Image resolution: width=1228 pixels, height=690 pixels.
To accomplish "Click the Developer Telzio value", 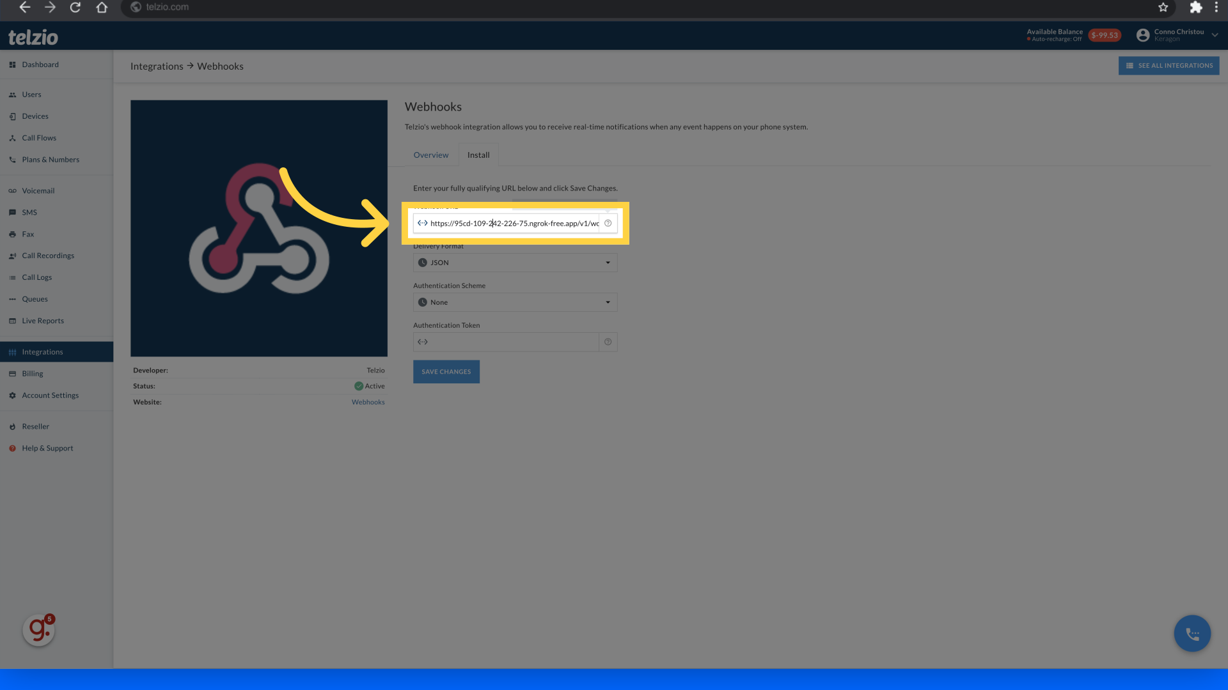I will click(375, 371).
